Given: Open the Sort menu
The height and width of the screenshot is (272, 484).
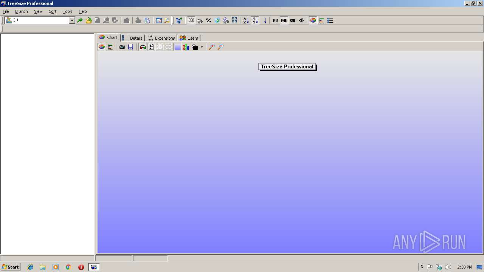Looking at the screenshot, I should [x=53, y=11].
